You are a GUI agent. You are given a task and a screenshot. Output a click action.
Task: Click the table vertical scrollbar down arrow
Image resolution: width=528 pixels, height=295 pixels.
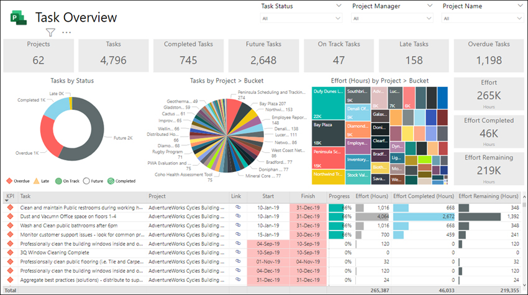(524, 285)
